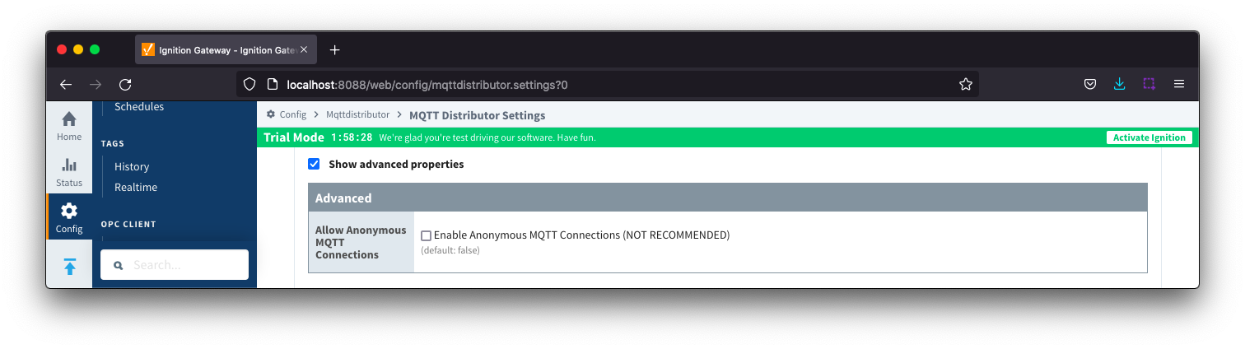The height and width of the screenshot is (349, 1245).
Task: Open Tags History menu item
Action: coord(132,166)
